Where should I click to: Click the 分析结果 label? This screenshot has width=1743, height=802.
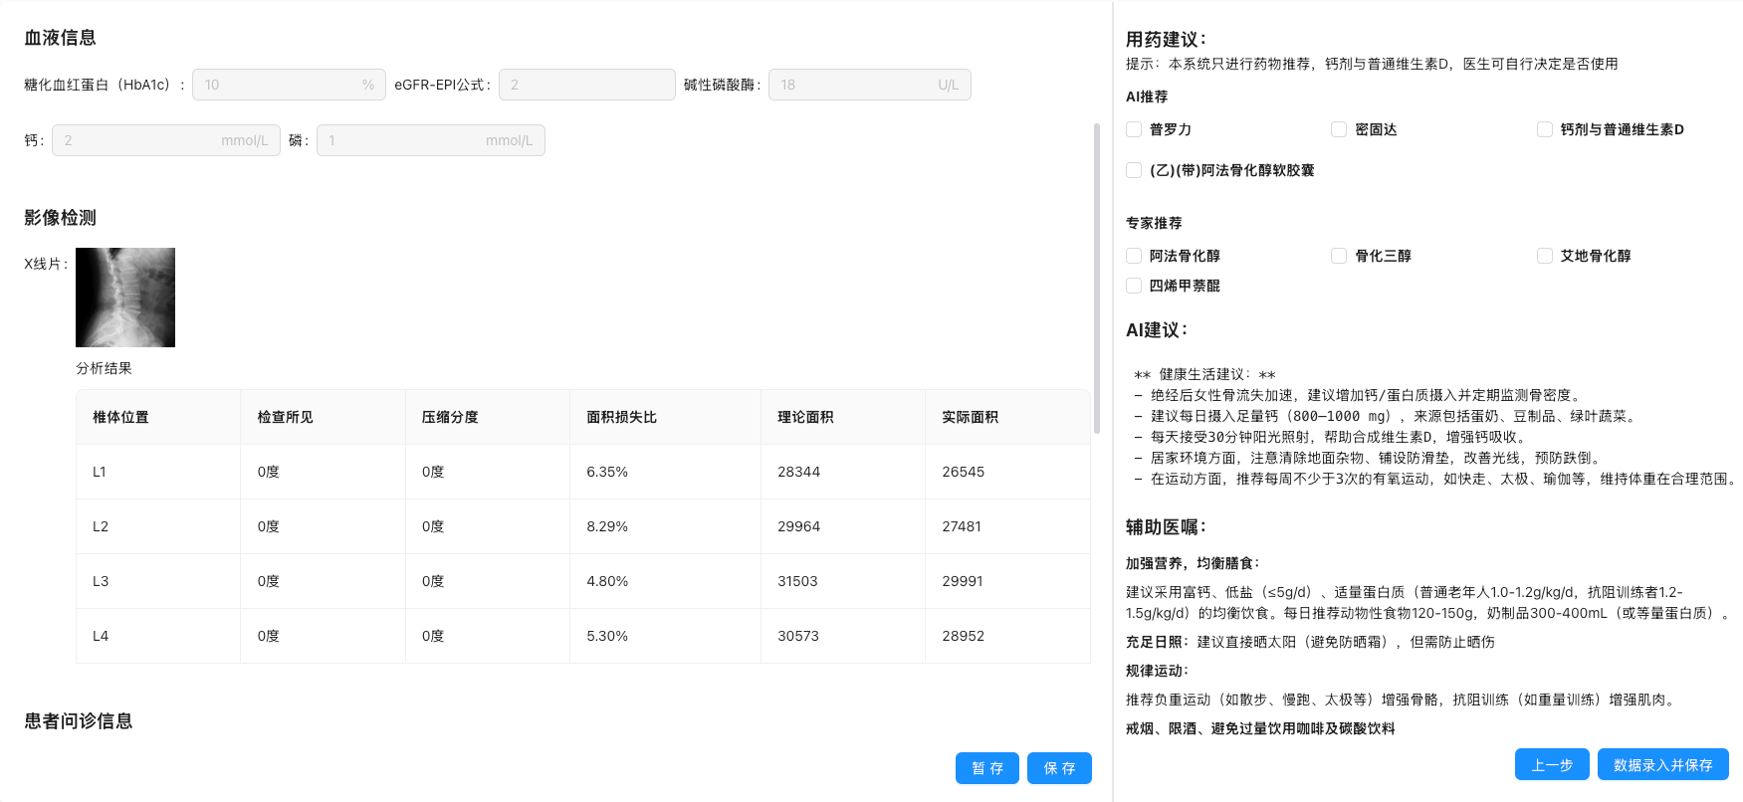click(x=104, y=368)
